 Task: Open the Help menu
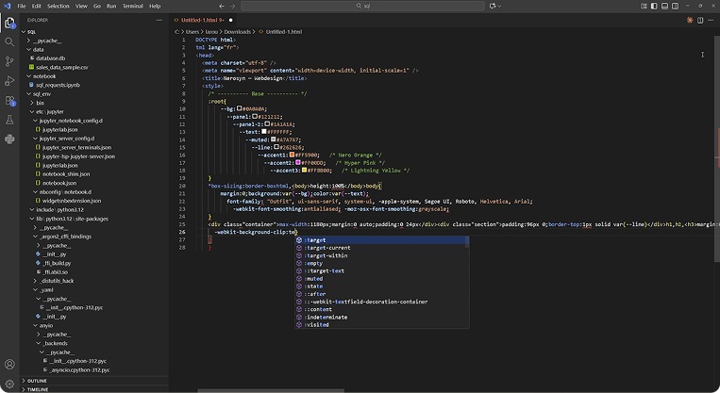[155, 6]
